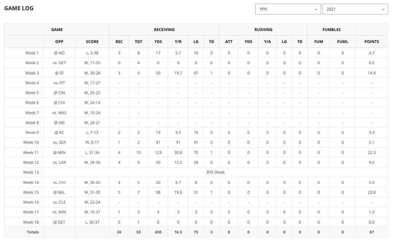The height and width of the screenshot is (243, 394).
Task: Select the Week 1 row label
Action: click(32, 53)
